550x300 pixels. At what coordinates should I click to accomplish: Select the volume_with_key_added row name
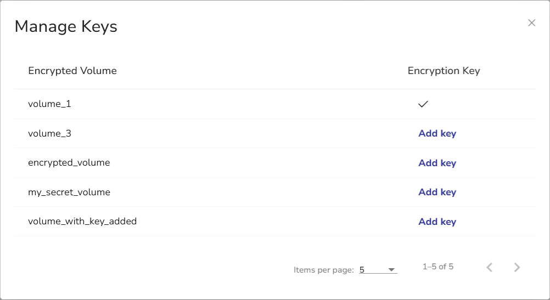coord(82,222)
